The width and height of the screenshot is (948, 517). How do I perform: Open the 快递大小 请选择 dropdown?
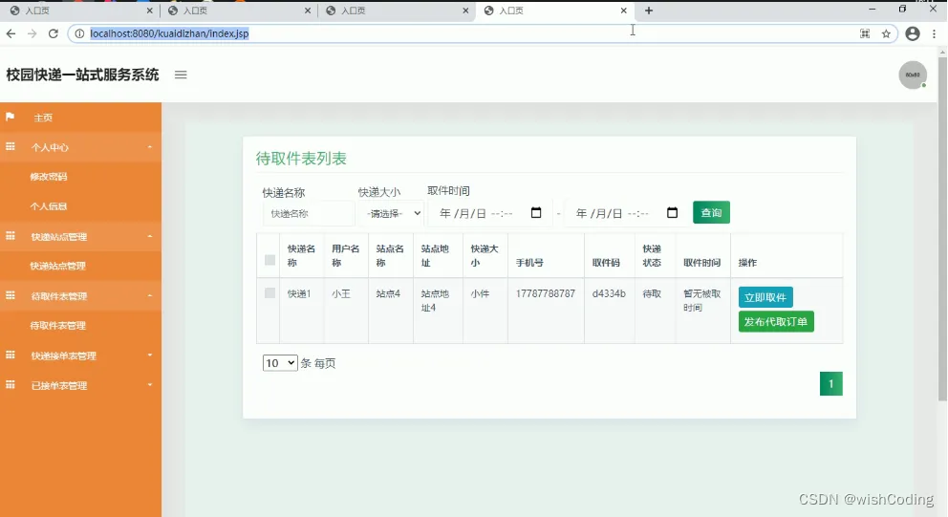click(x=392, y=213)
